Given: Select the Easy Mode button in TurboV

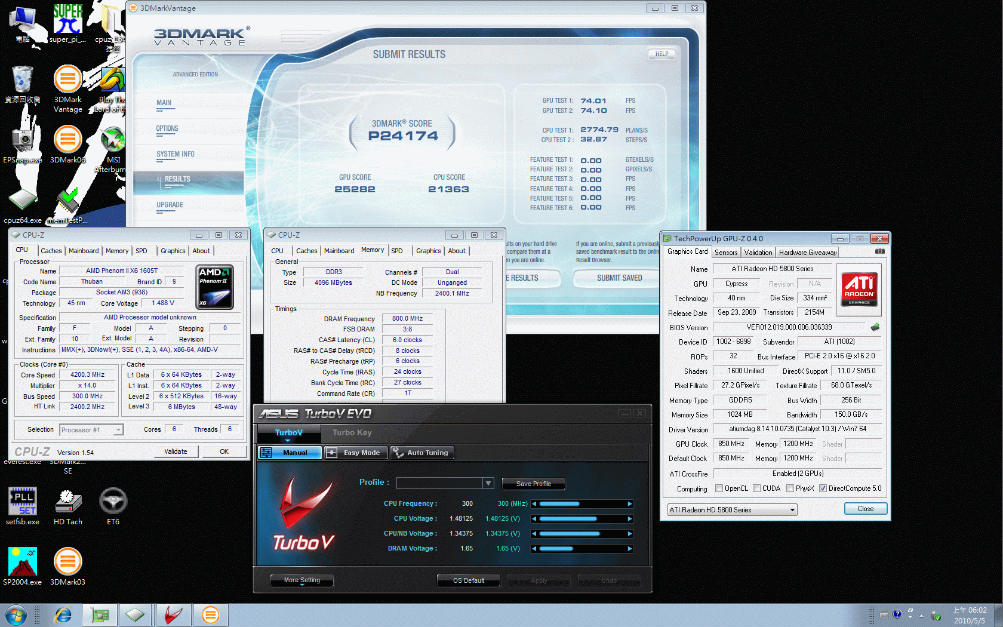Looking at the screenshot, I should [355, 453].
